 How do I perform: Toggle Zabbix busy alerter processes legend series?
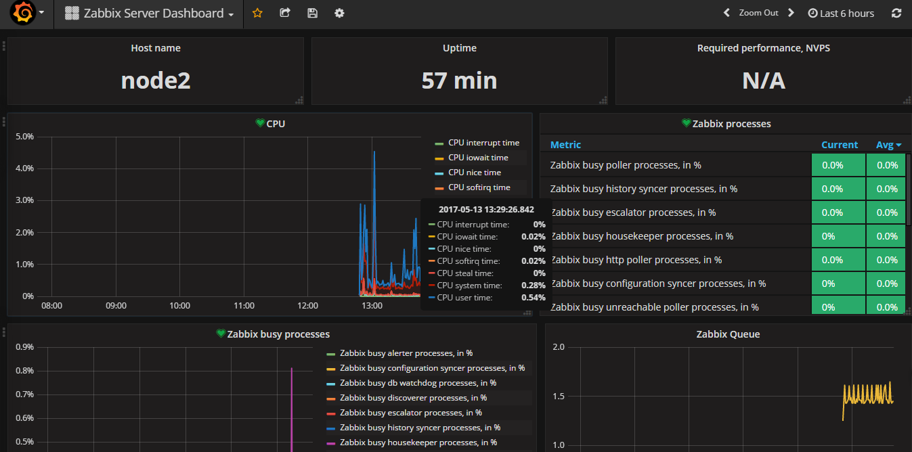pos(406,353)
